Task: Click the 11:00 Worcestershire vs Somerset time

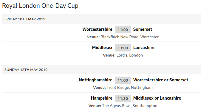Action: [123, 30]
